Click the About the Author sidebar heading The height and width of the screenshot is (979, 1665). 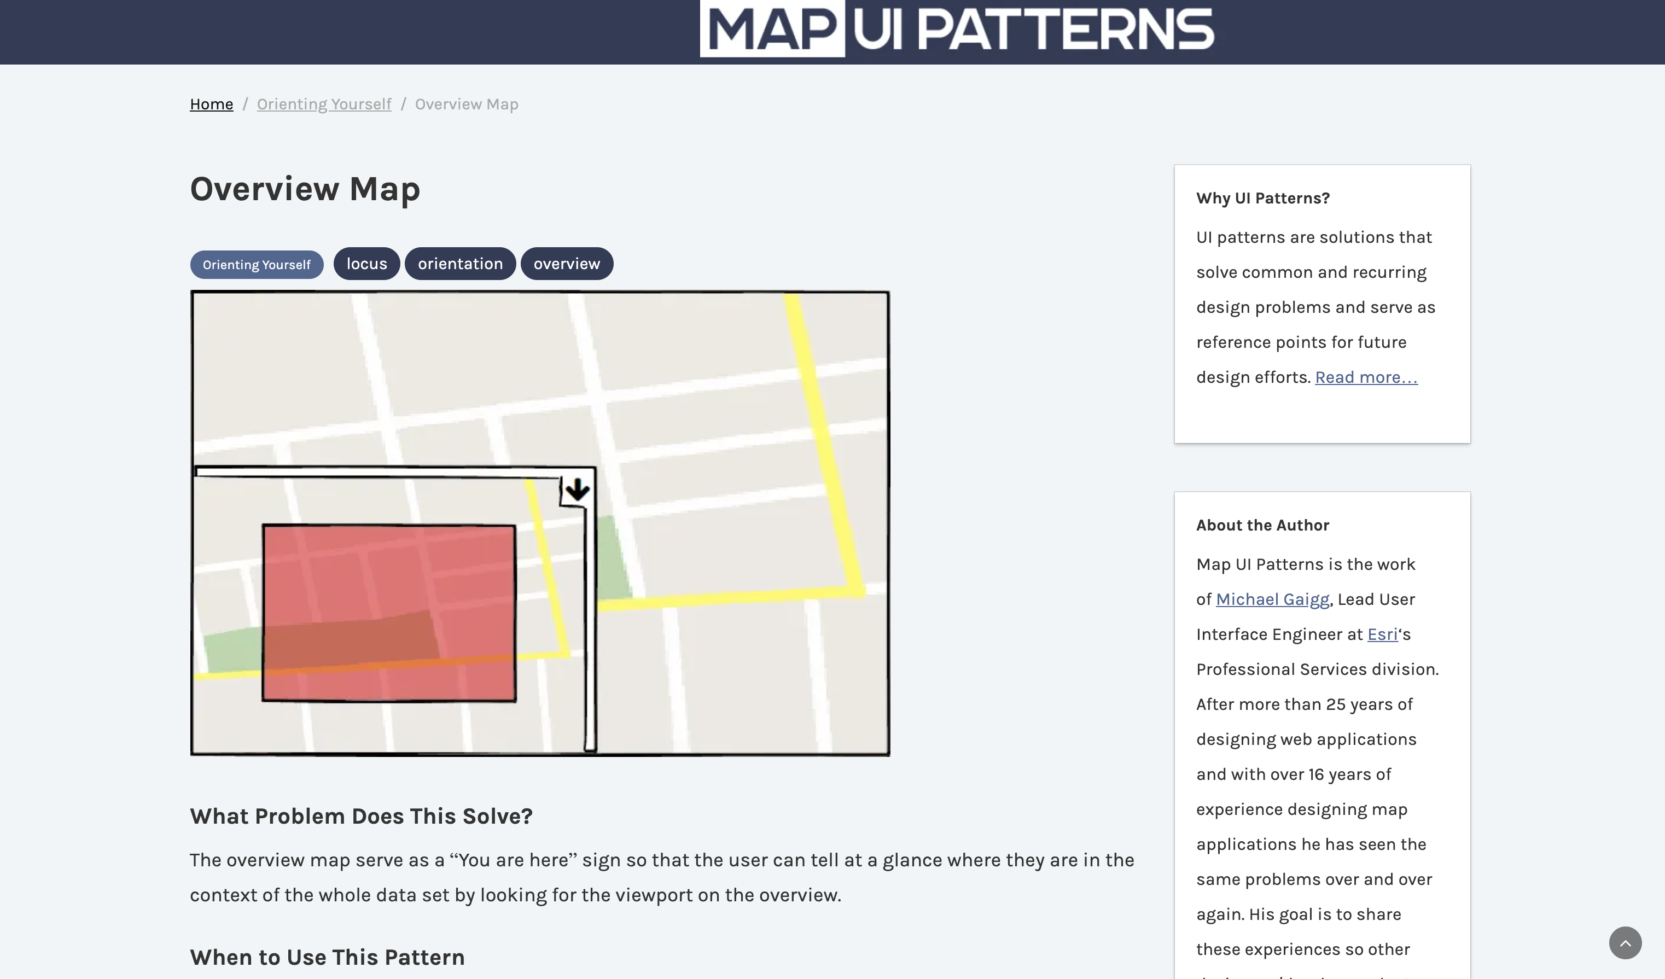click(x=1262, y=525)
